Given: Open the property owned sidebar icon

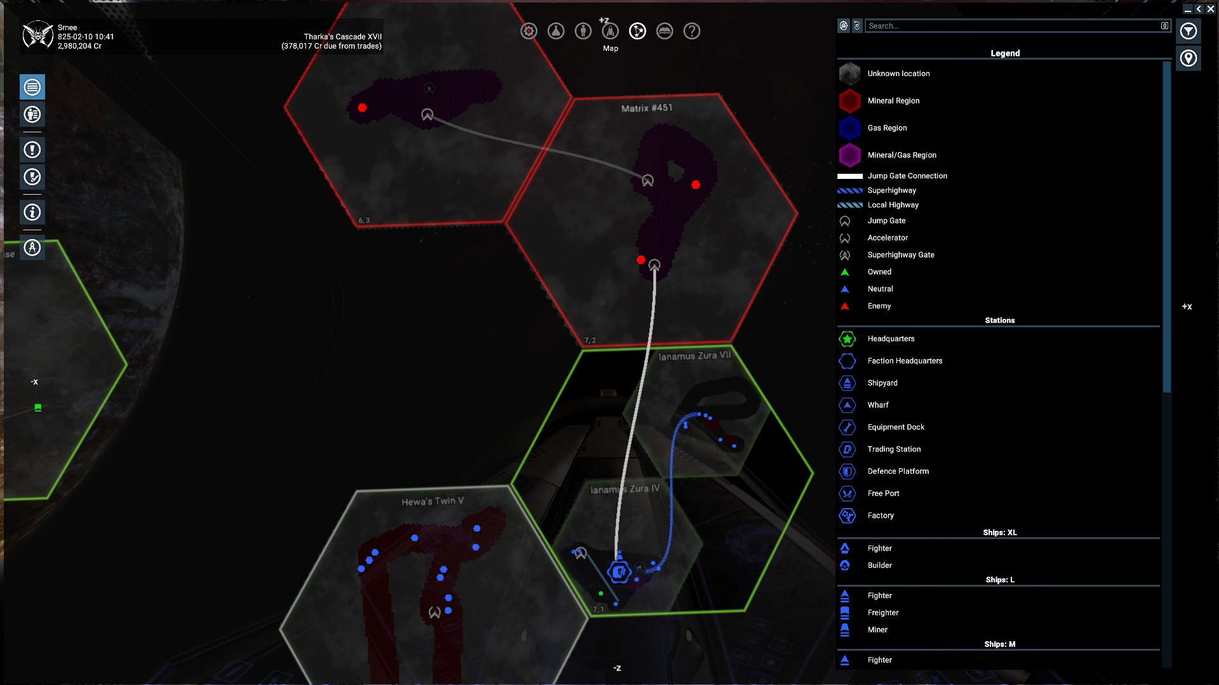Looking at the screenshot, I should pyautogui.click(x=32, y=115).
